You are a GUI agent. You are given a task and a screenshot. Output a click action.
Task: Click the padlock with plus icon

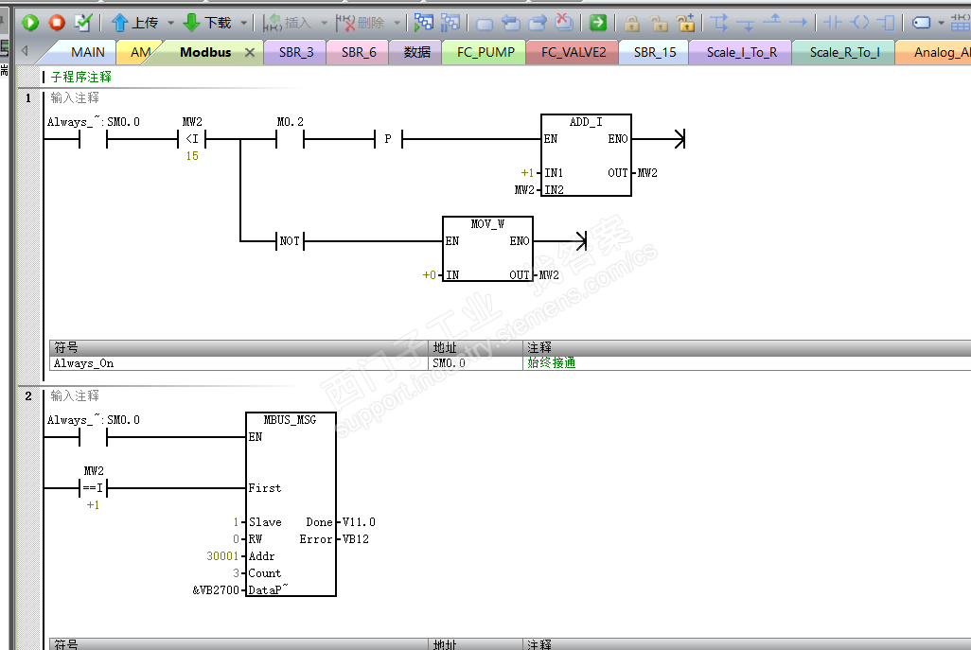pyautogui.click(x=686, y=23)
